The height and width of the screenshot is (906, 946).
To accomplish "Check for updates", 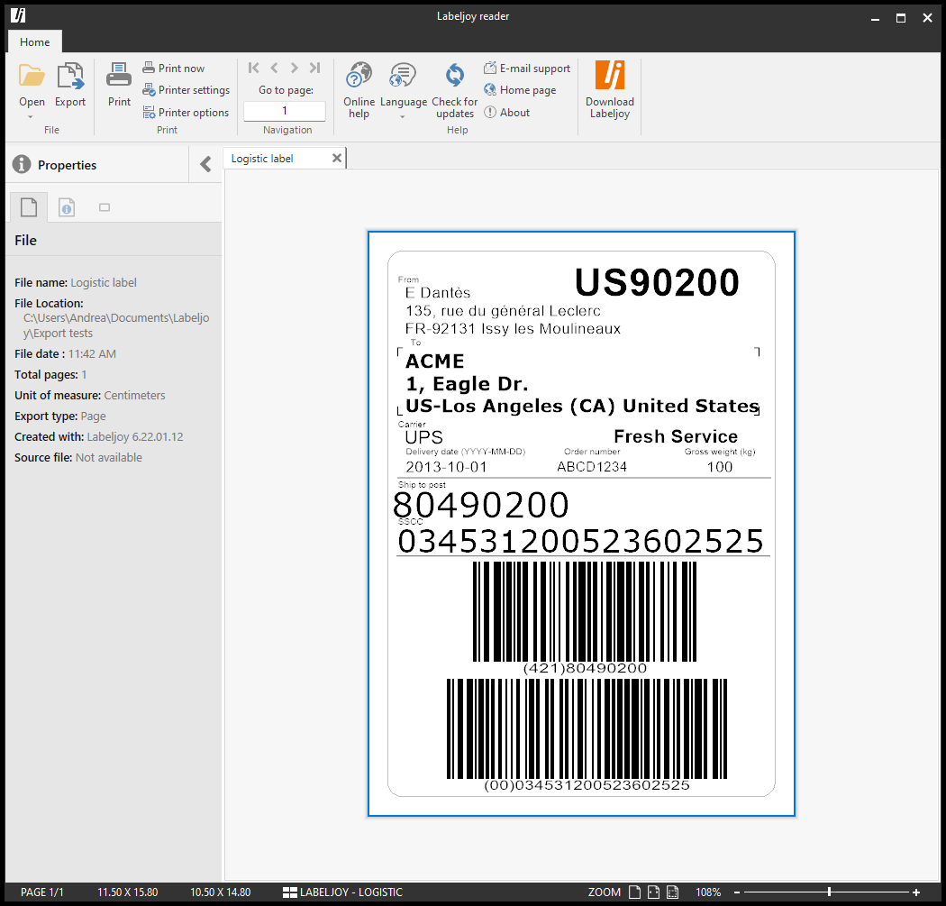I will tap(455, 90).
